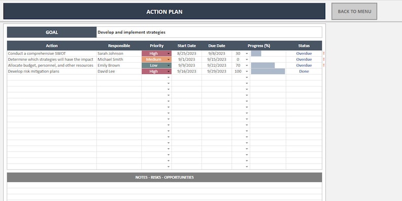This screenshot has height=201, width=402.
Task: Select the Conduct a comprehensive SWOT action cell
Action: coord(52,53)
